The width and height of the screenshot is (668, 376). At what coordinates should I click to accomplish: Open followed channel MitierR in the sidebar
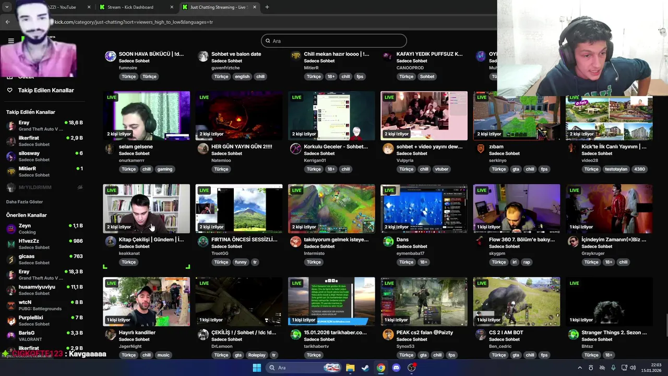click(x=44, y=171)
